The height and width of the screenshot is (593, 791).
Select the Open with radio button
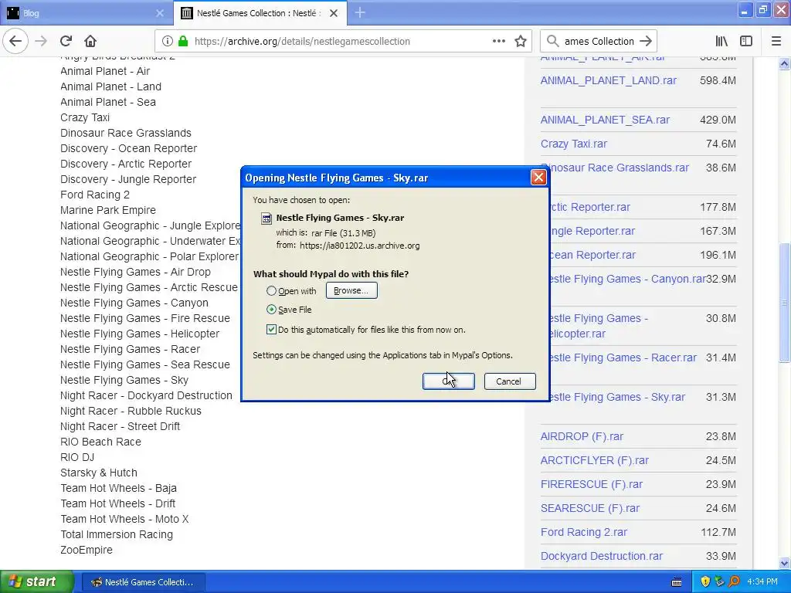pyautogui.click(x=271, y=291)
